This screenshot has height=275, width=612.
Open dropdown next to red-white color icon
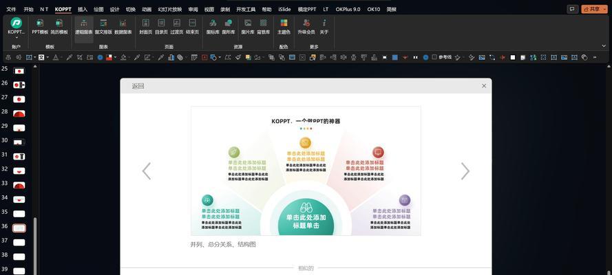[x=115, y=57]
